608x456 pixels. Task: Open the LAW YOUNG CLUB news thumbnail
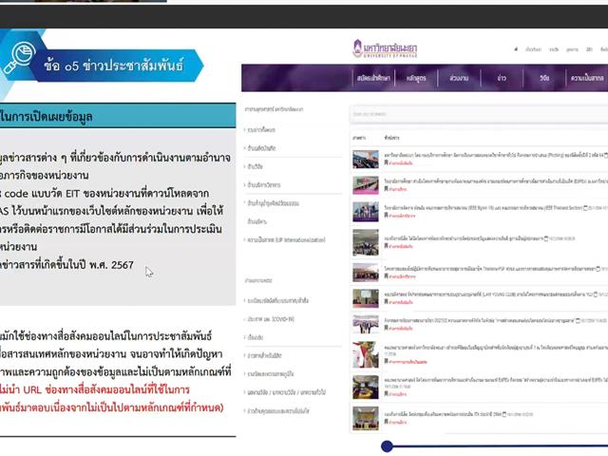click(366, 298)
